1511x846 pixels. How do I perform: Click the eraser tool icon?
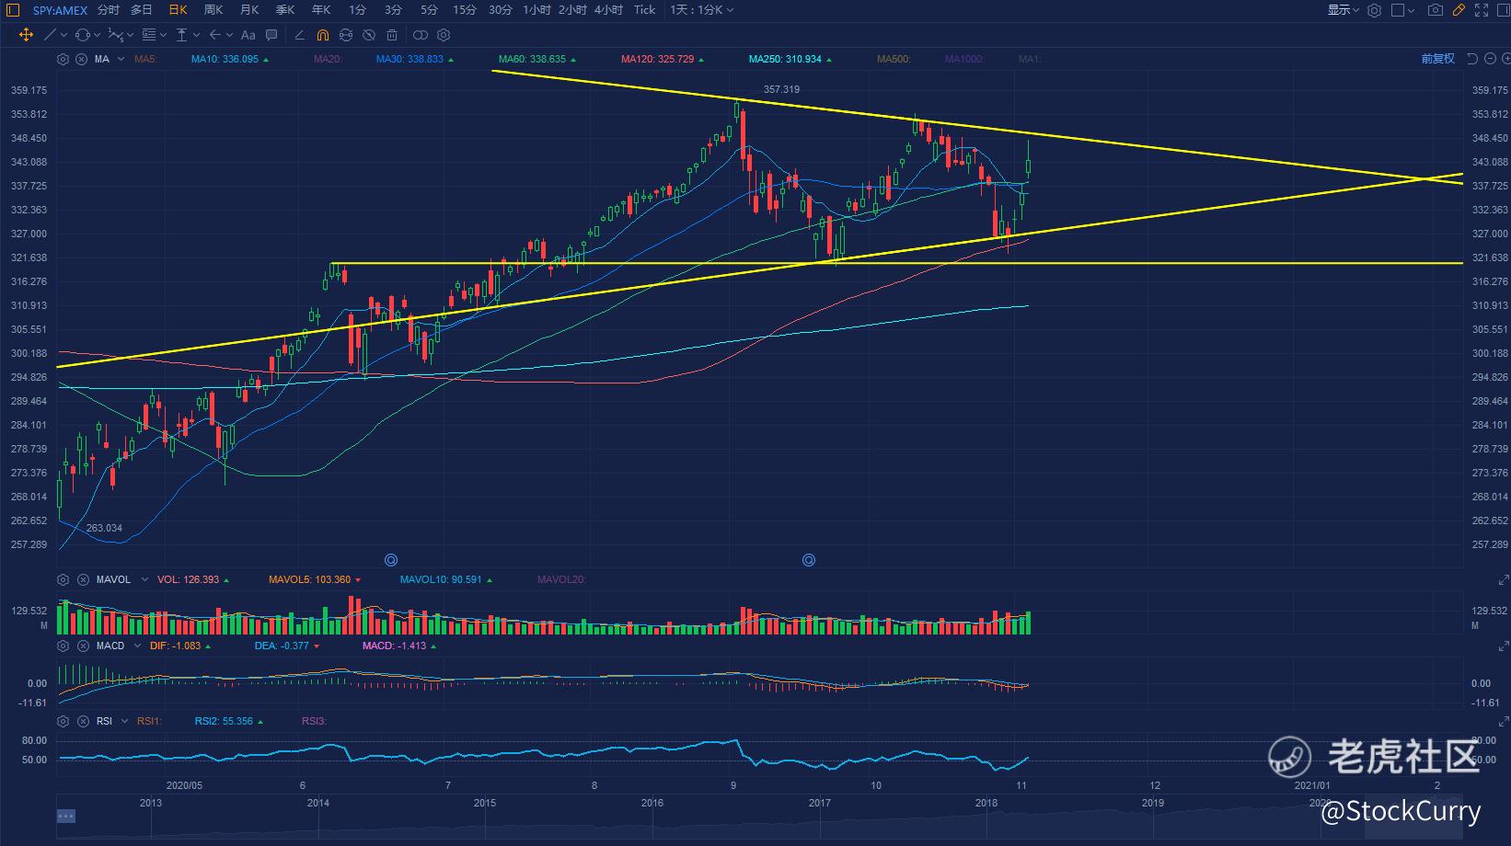pos(299,35)
